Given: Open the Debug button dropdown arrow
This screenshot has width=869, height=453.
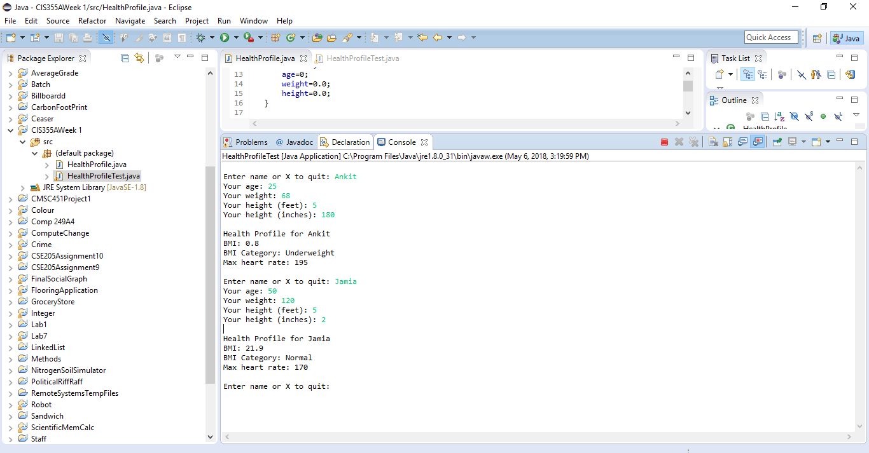Looking at the screenshot, I should 212,37.
